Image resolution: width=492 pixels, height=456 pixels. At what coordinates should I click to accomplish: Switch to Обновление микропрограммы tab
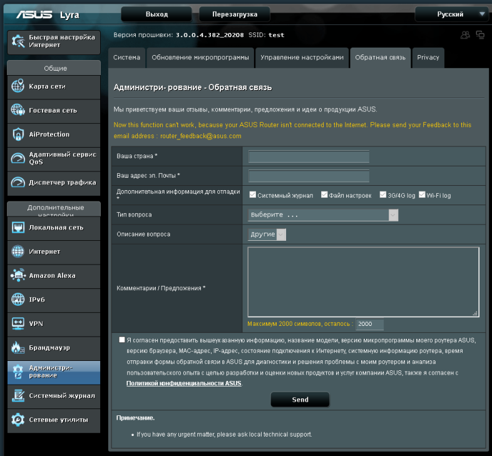pos(200,58)
